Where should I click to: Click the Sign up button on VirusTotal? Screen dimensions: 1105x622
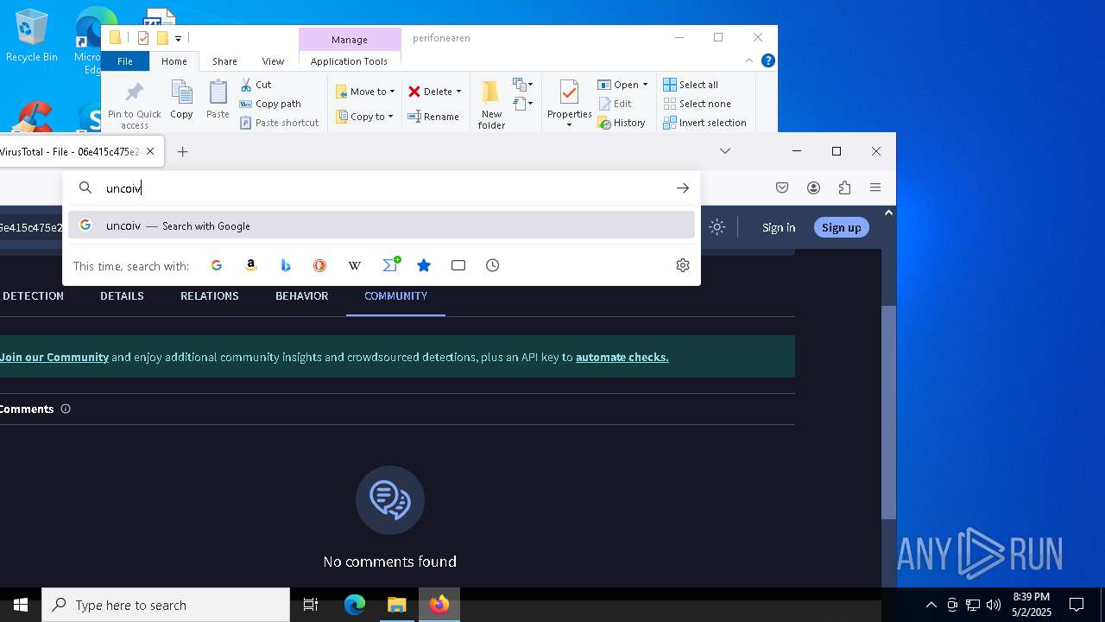point(842,227)
